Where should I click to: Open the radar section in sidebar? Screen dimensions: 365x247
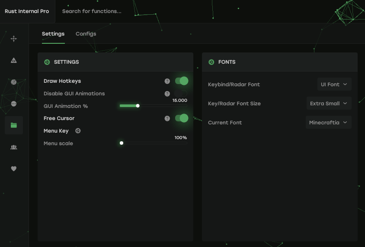(x=14, y=82)
